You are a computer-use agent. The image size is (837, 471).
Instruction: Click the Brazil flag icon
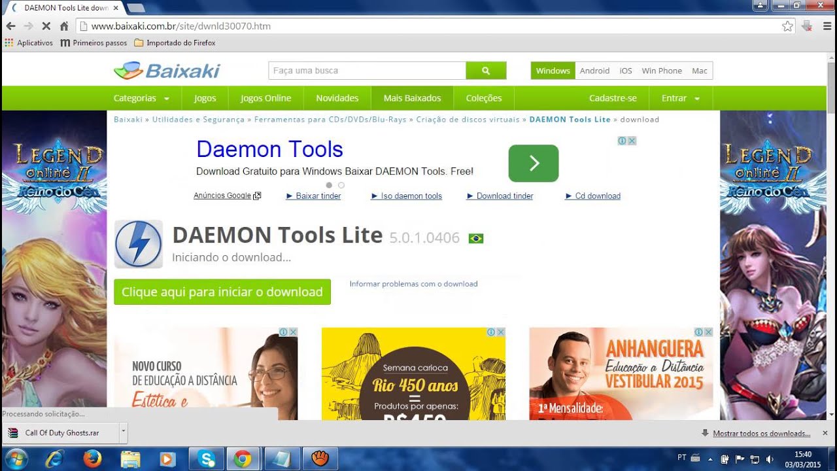(x=476, y=239)
